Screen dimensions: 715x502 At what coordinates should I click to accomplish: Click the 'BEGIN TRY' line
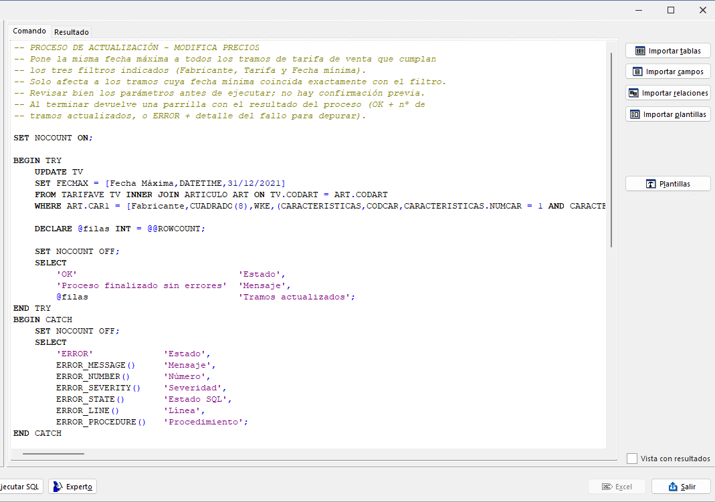tap(37, 161)
